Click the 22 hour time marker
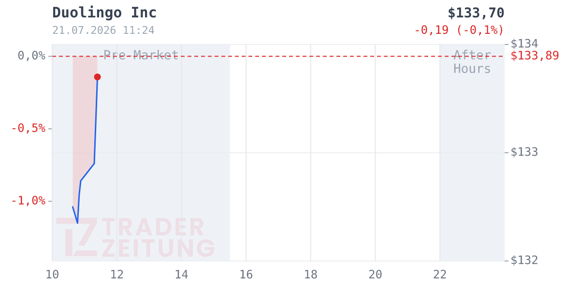 click(440, 275)
